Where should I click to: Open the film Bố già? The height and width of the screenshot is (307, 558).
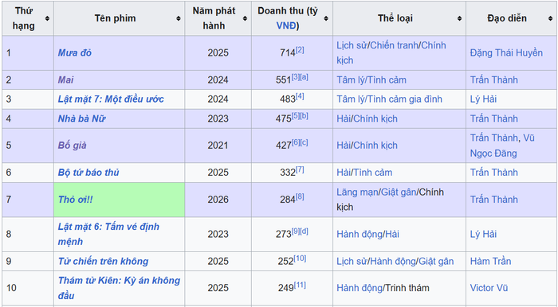73,146
